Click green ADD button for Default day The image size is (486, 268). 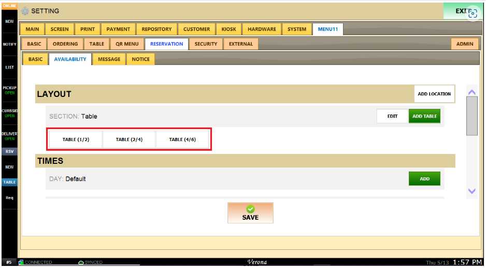[x=424, y=179]
